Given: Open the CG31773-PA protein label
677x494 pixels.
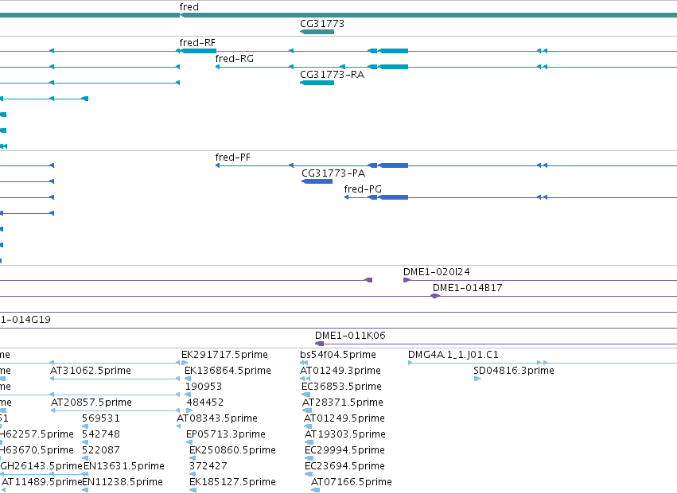Looking at the screenshot, I should click(x=333, y=173).
